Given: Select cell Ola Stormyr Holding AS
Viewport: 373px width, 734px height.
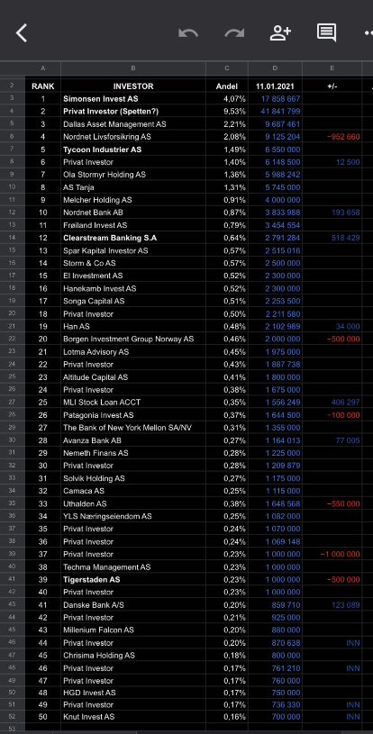Looking at the screenshot, I should pyautogui.click(x=133, y=175).
